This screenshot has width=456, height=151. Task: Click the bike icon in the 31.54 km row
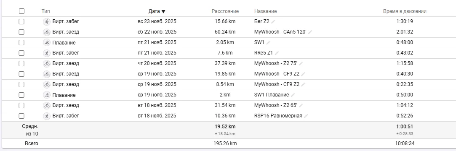tap(47, 105)
